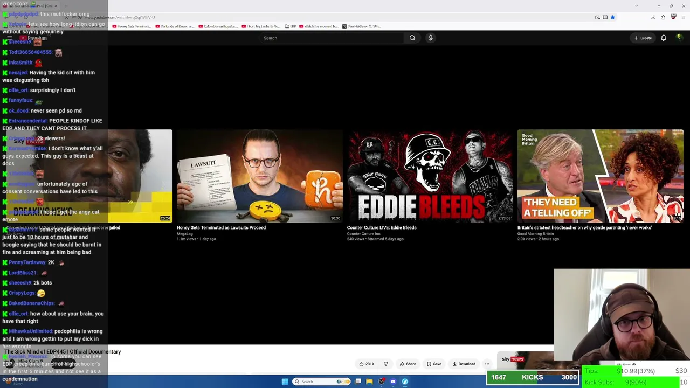The height and width of the screenshot is (388, 690).
Task: Open the Eddie Bleeds video thumbnail
Action: point(430,176)
